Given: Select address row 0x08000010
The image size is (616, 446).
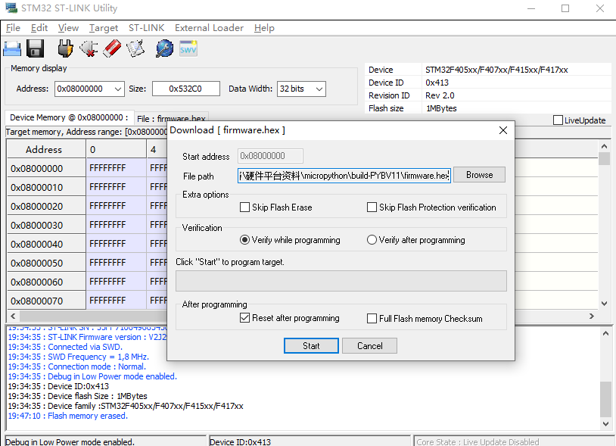Looking at the screenshot, I should [46, 187].
